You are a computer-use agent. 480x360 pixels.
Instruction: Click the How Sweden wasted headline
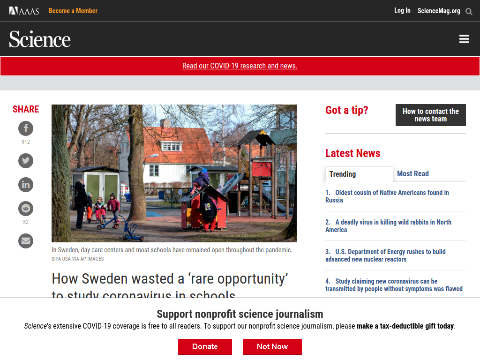pos(170,285)
